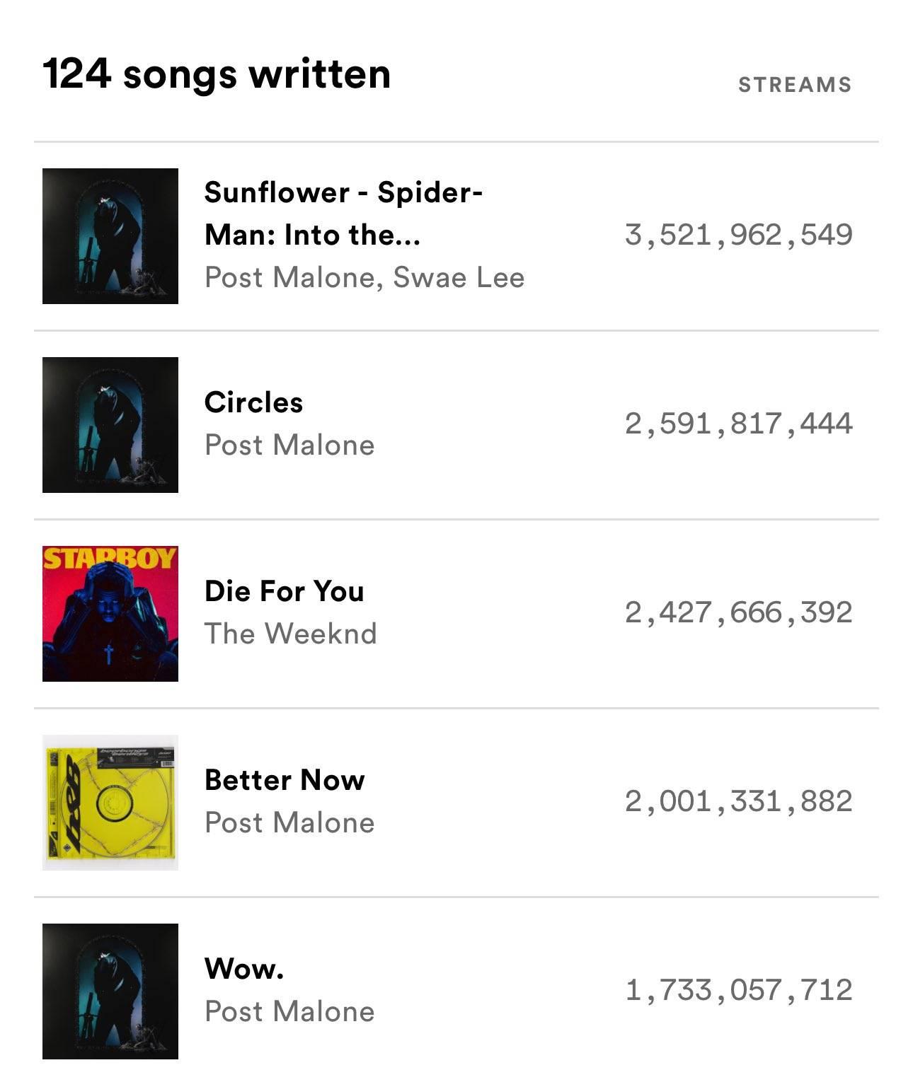
Task: Select the Starboy album cover
Action: pos(110,614)
